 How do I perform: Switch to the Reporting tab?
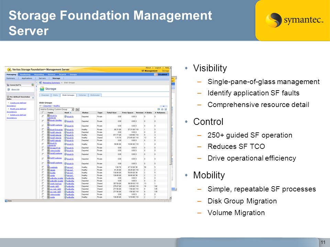[39, 74]
